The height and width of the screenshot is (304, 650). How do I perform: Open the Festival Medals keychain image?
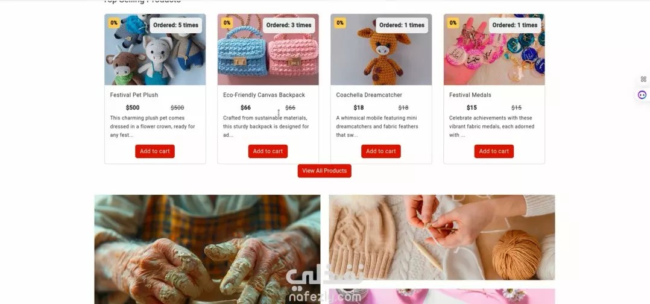(494, 50)
